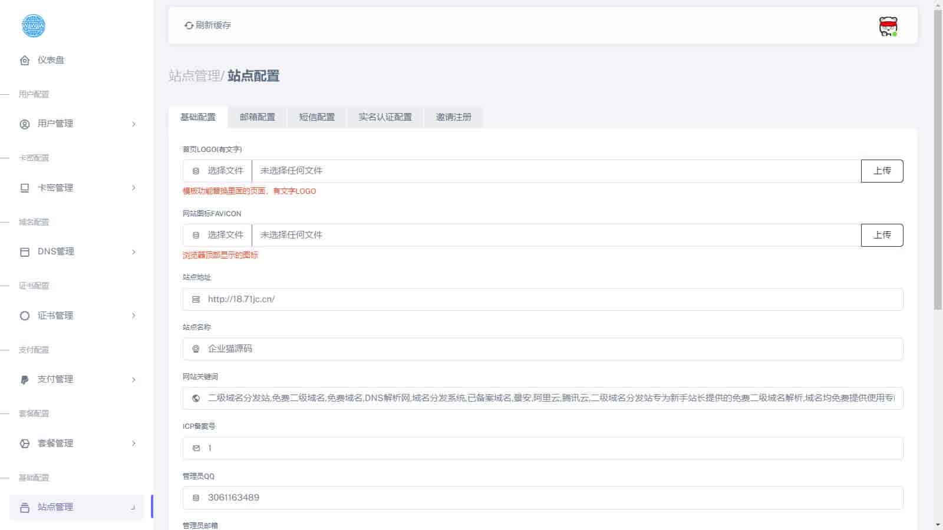
Task: Click the dashboard home icon
Action: 25,60
